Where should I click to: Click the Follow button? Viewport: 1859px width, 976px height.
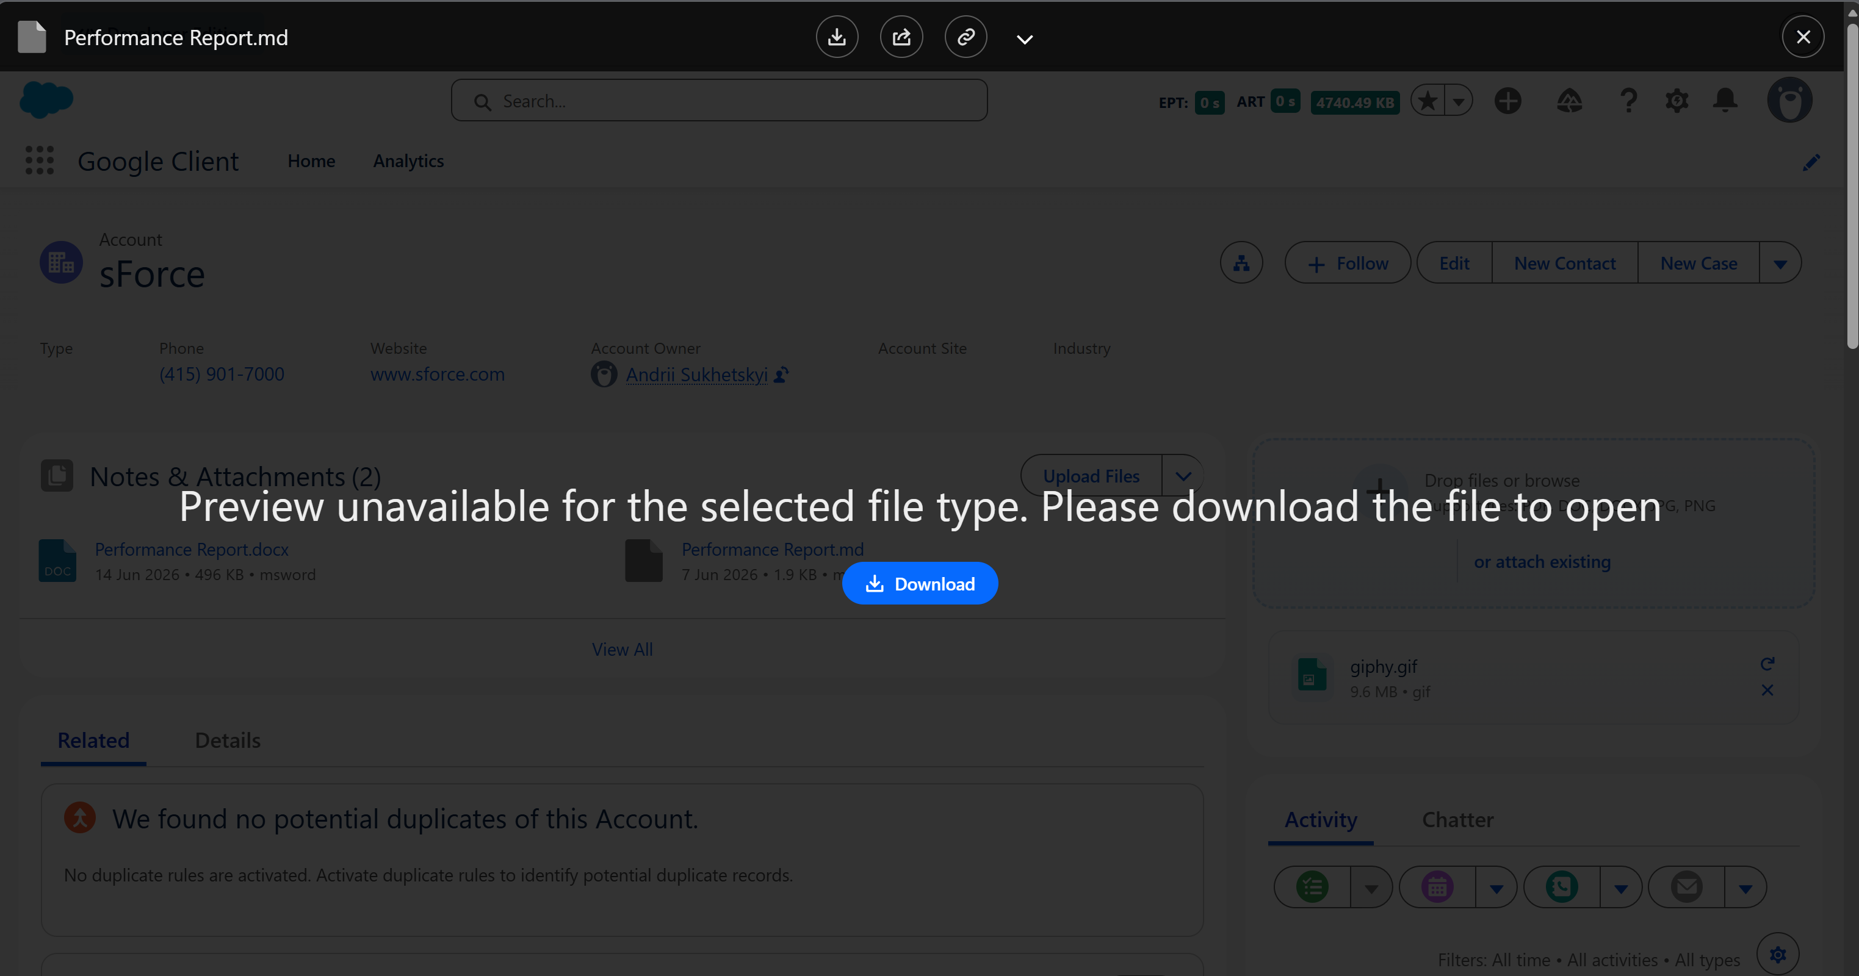1348,262
